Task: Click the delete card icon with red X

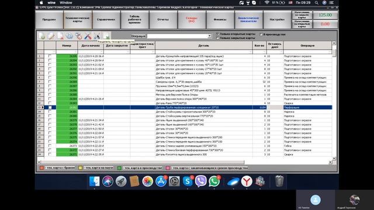Action: point(60,36)
